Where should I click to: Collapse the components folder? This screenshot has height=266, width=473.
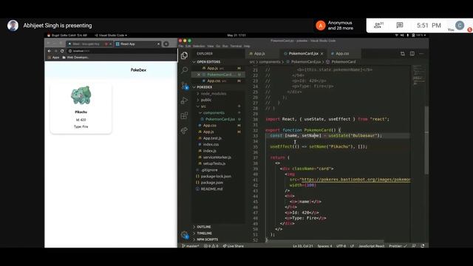coord(214,113)
